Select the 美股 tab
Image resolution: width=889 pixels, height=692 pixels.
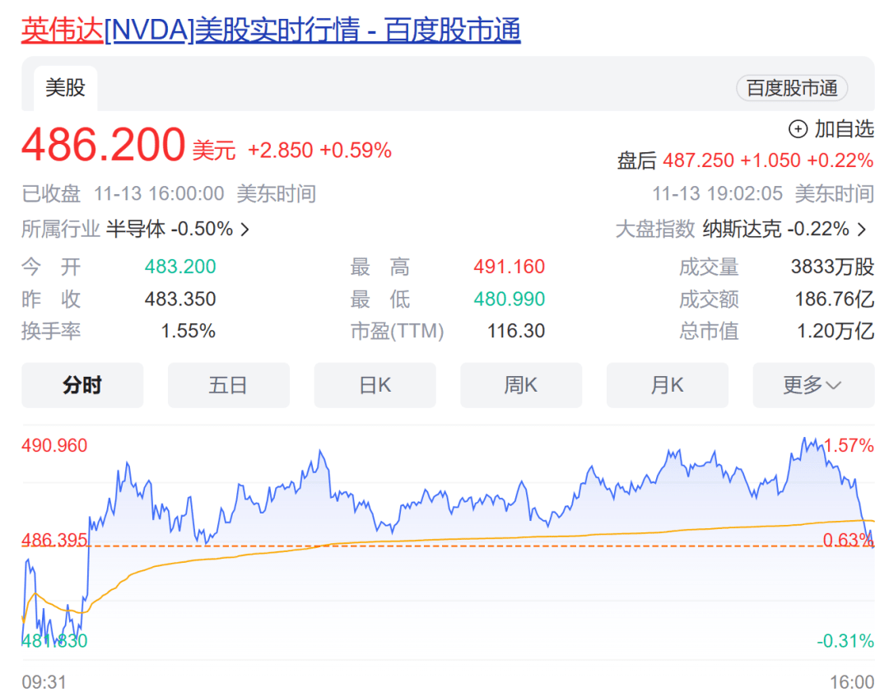point(65,87)
